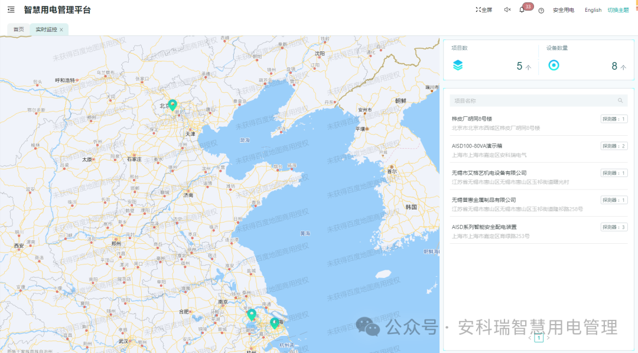Toggle the cluster marker near 上海
Image resolution: width=638 pixels, height=353 pixels.
[x=275, y=323]
